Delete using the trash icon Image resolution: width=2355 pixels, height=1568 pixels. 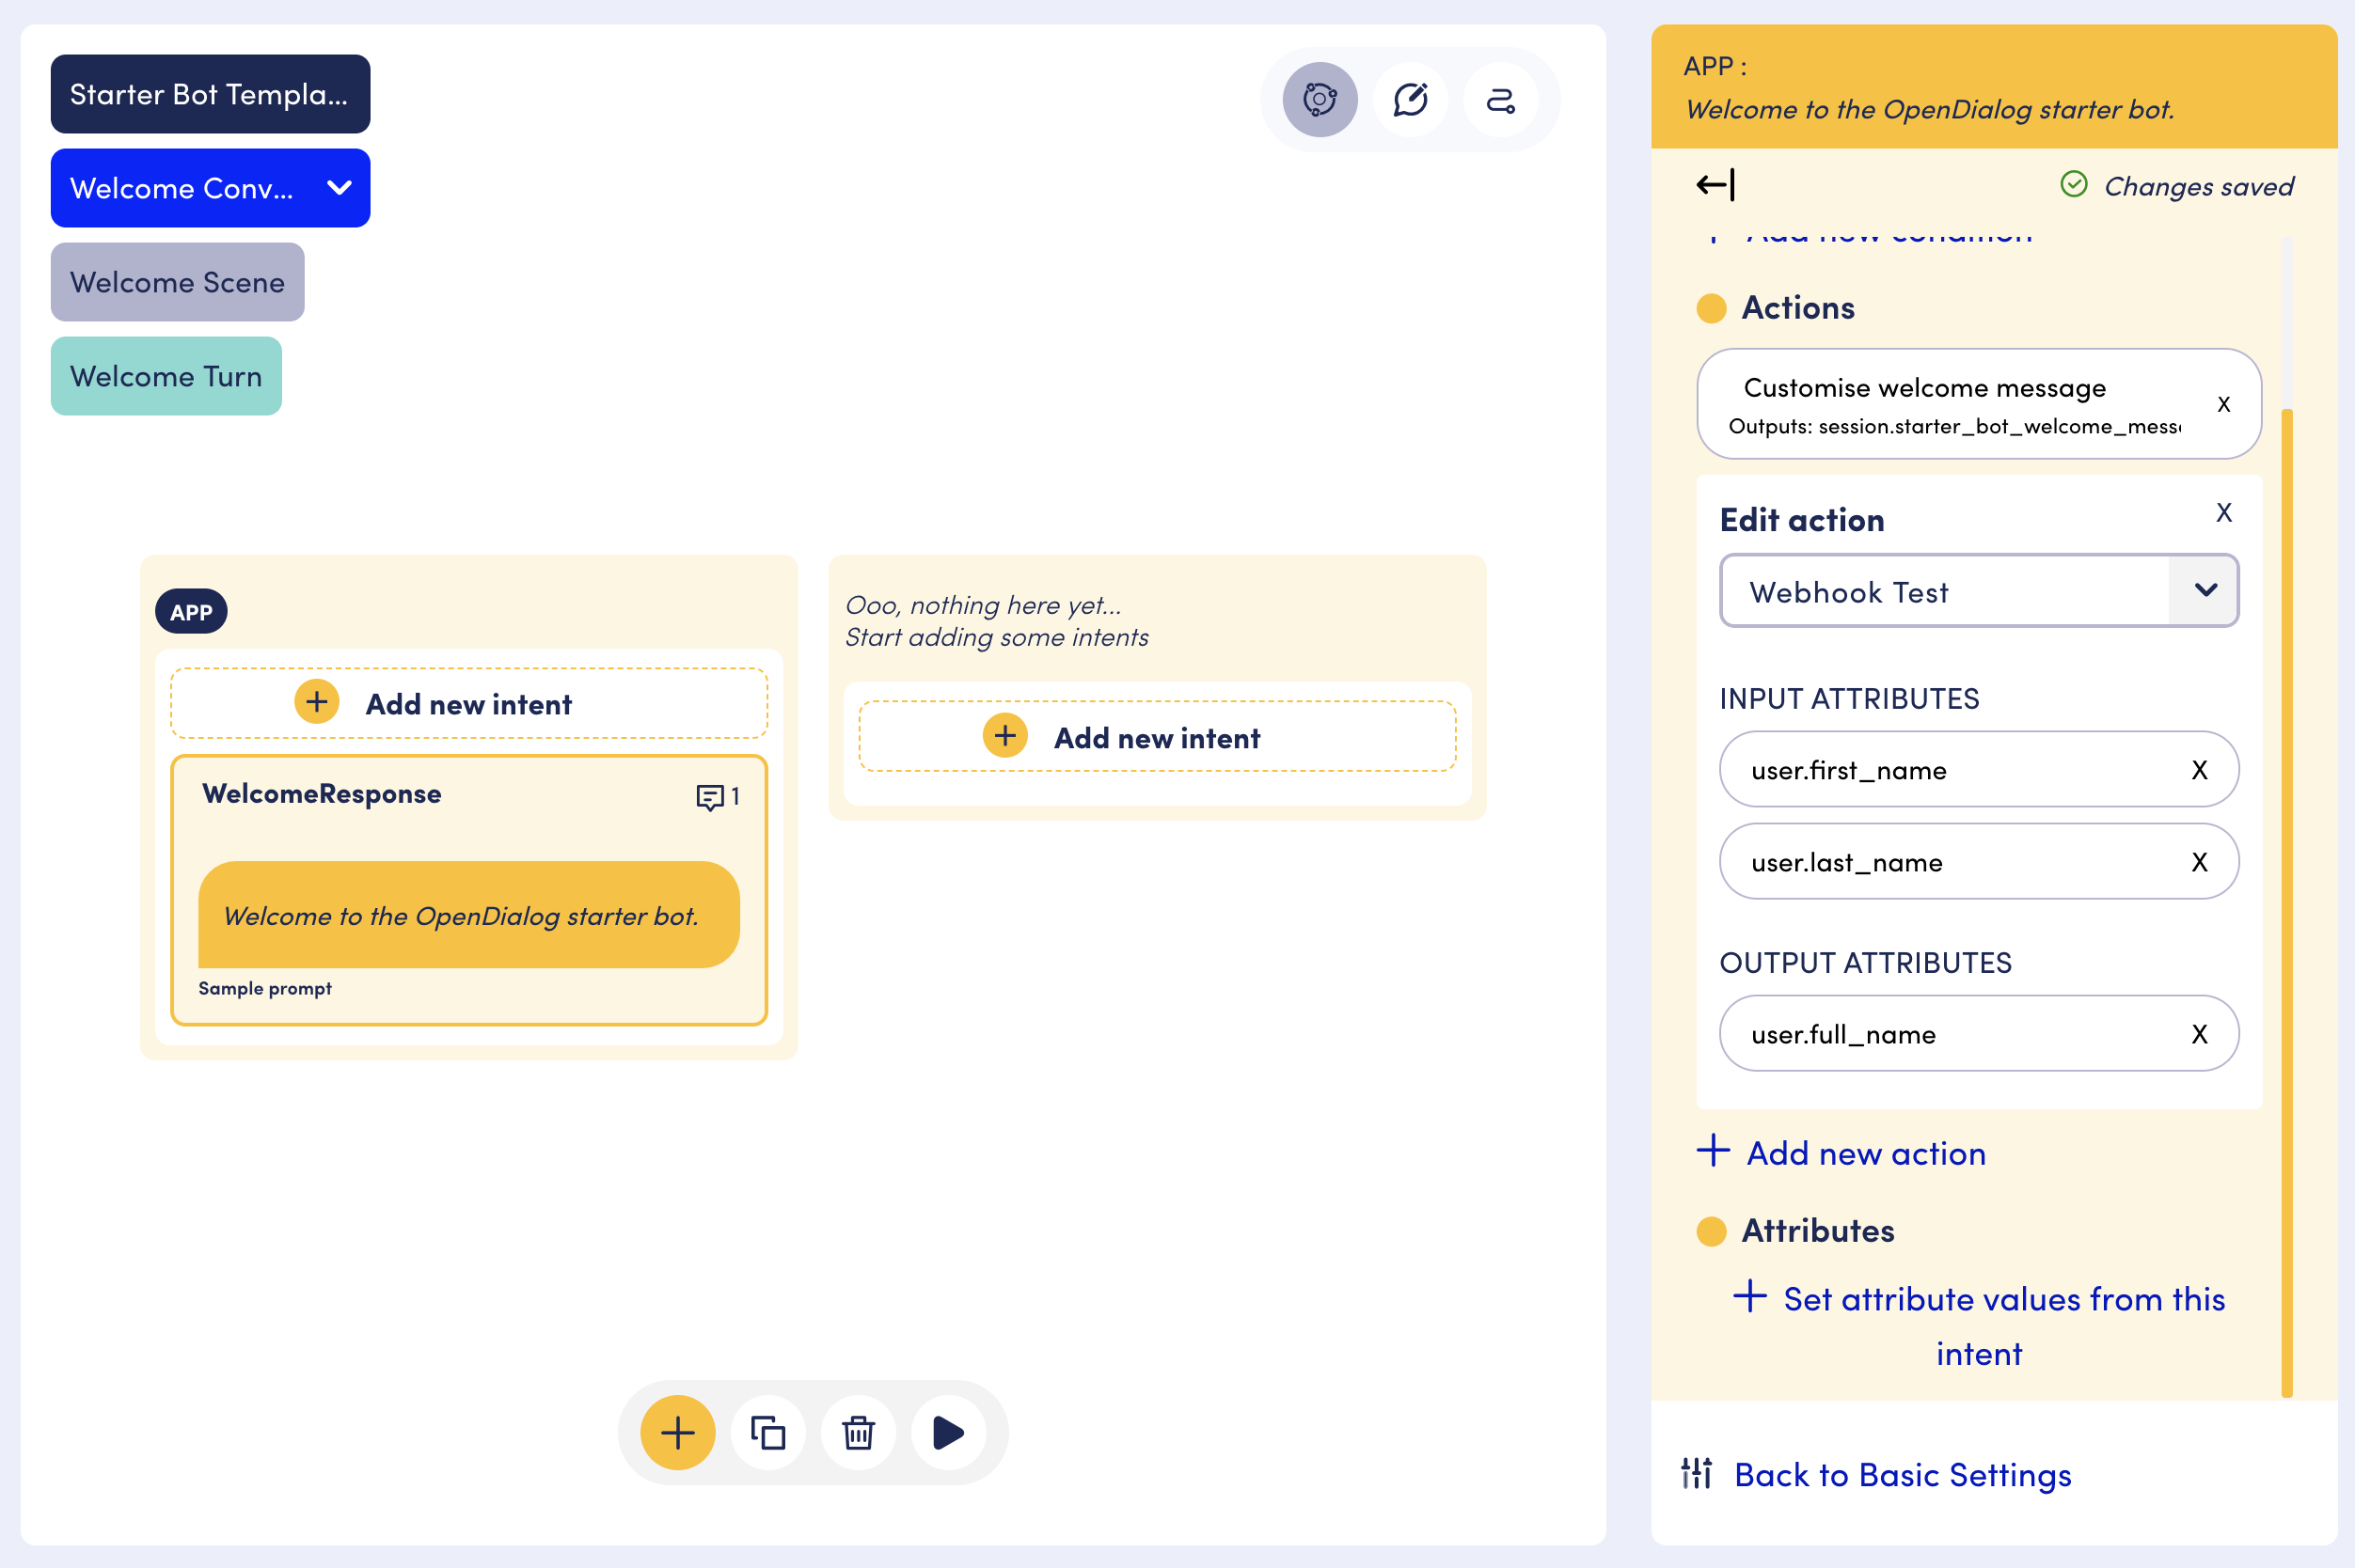pos(858,1432)
